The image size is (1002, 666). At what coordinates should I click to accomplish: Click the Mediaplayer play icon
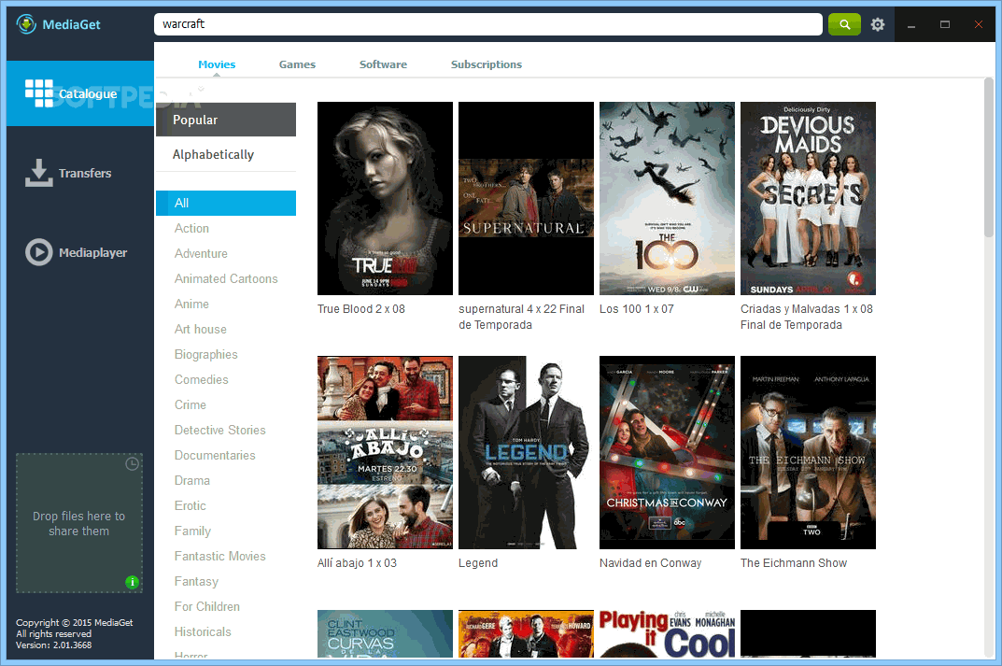coord(38,252)
